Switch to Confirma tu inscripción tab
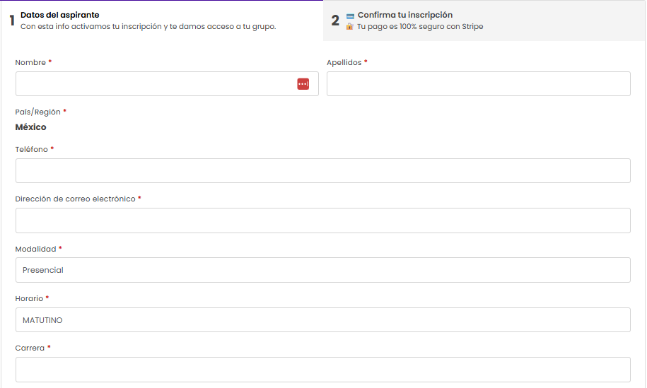 [x=484, y=20]
